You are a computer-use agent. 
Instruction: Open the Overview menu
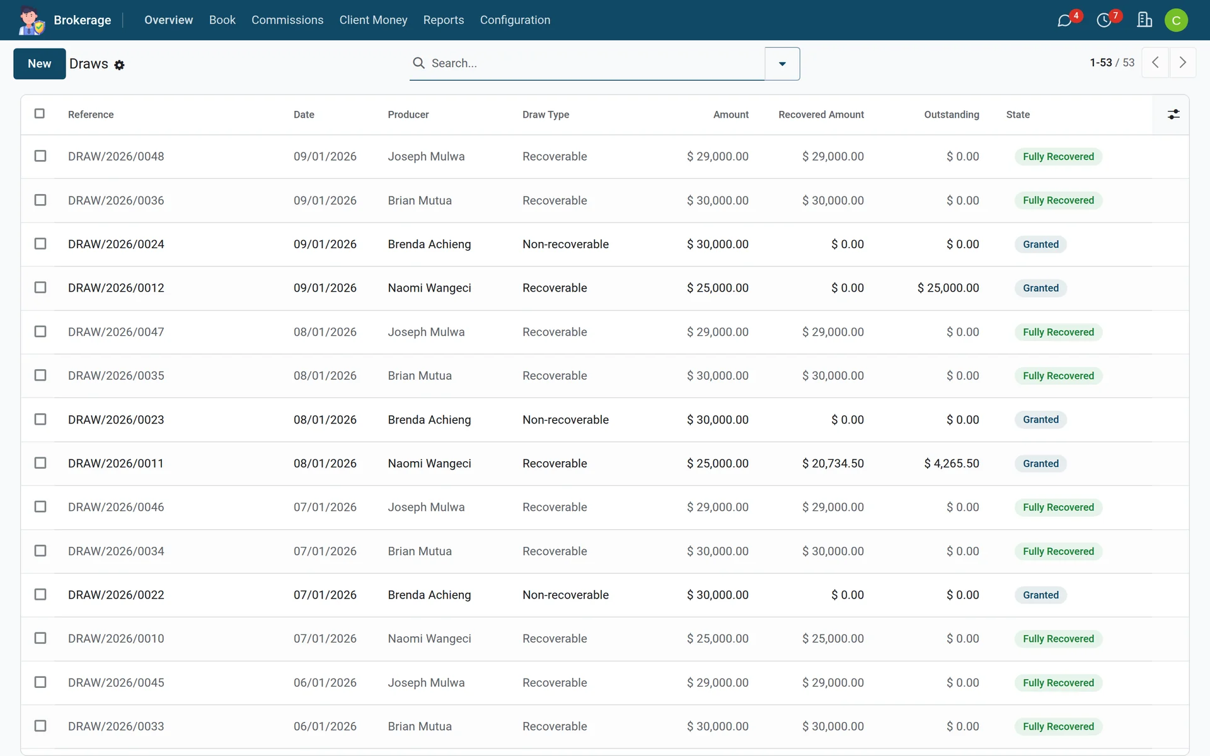[168, 20]
